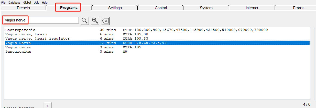Image resolution: width=316 pixels, height=108 pixels.
Task: Select the System tab
Action: (x=206, y=8)
